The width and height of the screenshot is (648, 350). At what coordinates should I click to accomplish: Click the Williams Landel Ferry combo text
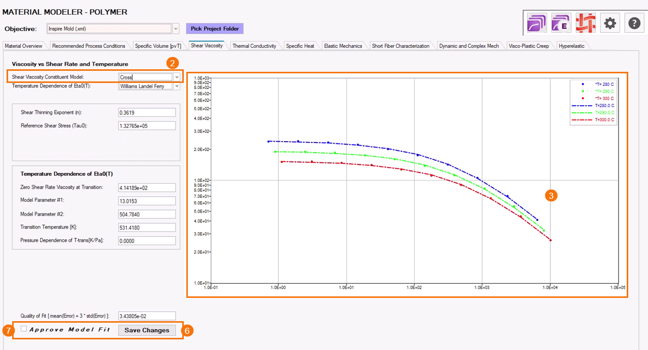(145, 86)
